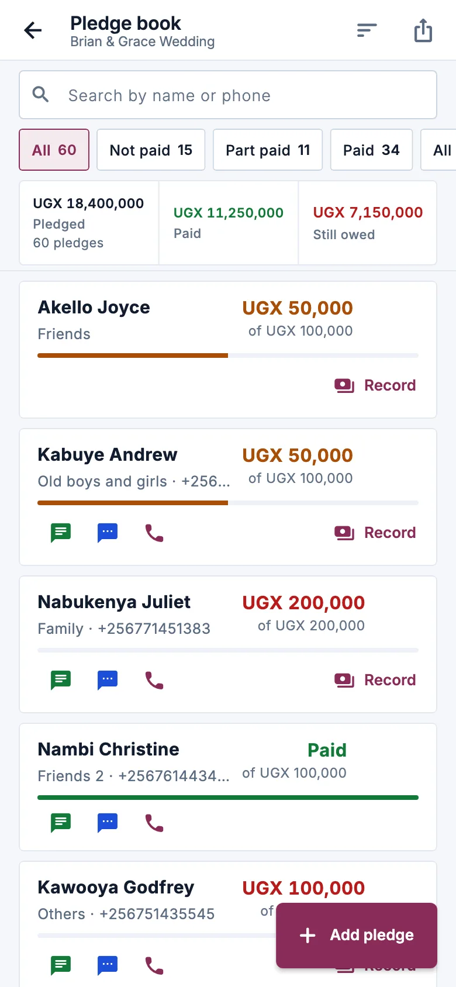Open blue chat icon for Kawooya Godfrey
This screenshot has height=987, width=456.
pos(108,965)
